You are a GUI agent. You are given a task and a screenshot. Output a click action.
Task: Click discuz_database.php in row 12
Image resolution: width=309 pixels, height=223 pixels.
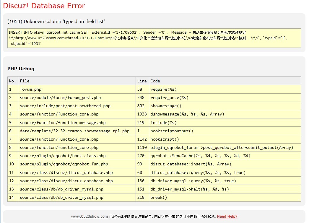pyautogui.click(x=77, y=181)
